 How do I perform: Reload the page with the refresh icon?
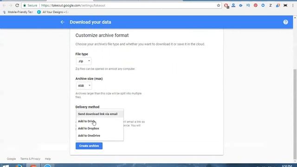tap(17, 5)
